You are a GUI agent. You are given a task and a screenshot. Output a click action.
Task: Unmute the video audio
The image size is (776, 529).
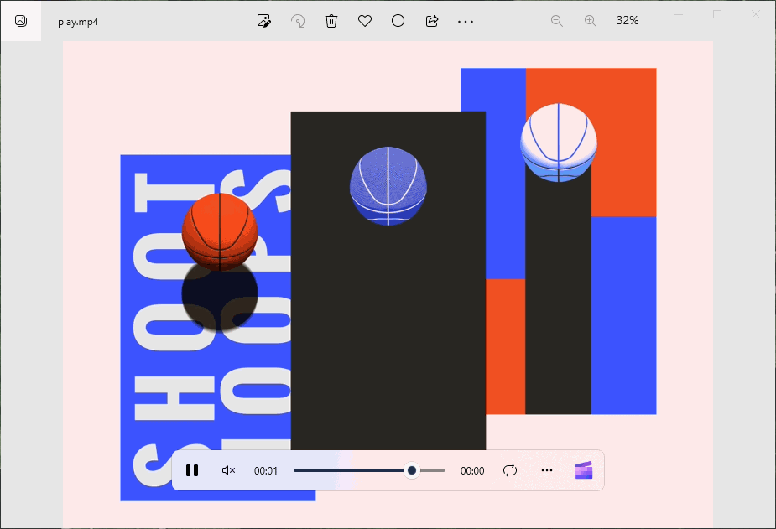pyautogui.click(x=228, y=470)
